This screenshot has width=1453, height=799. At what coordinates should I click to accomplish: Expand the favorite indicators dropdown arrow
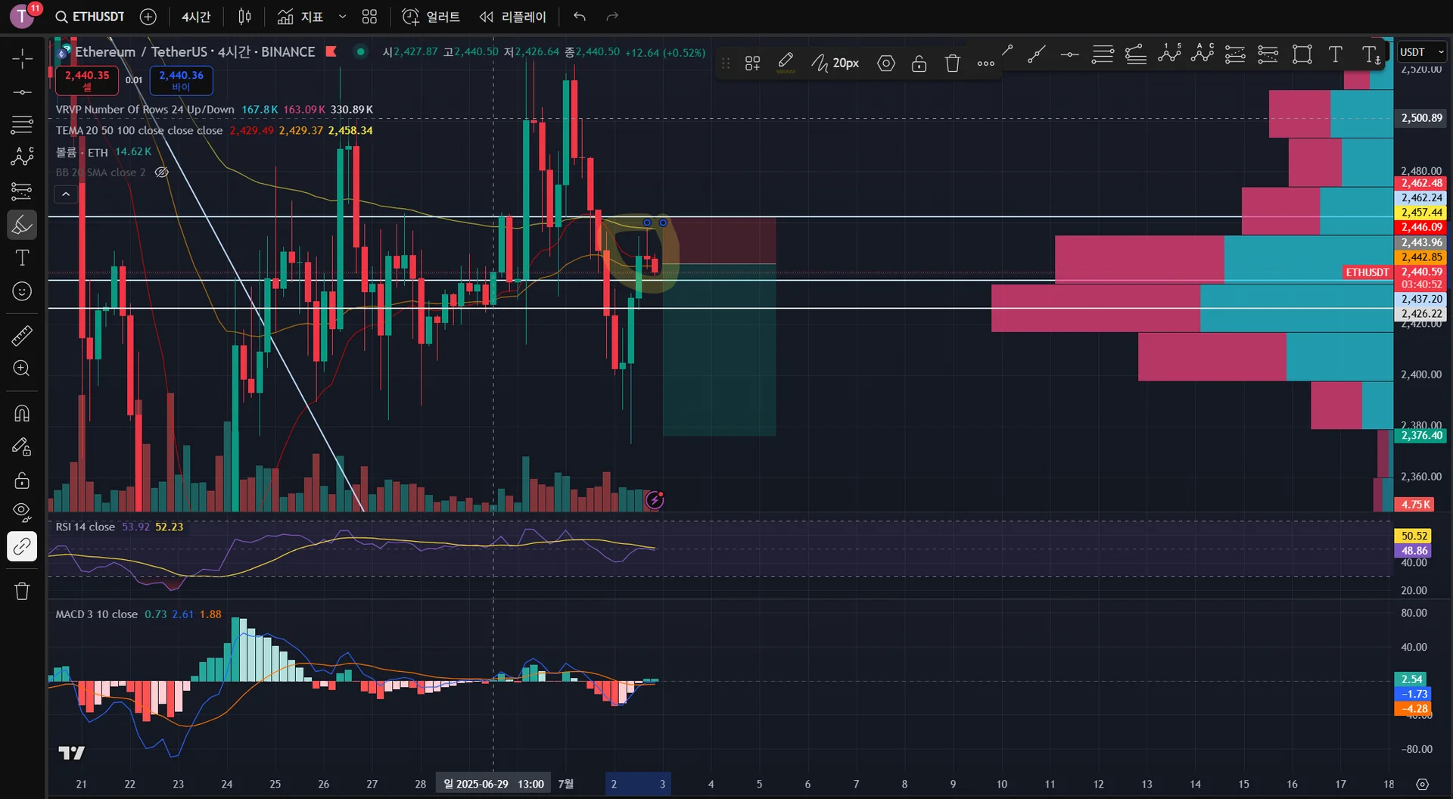[342, 17]
